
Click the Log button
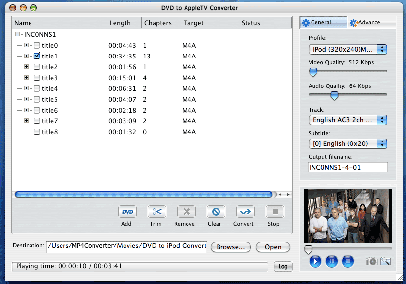[283, 266]
